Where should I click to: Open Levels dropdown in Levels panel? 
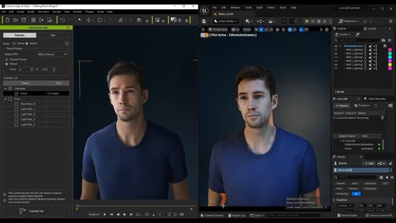343,35
